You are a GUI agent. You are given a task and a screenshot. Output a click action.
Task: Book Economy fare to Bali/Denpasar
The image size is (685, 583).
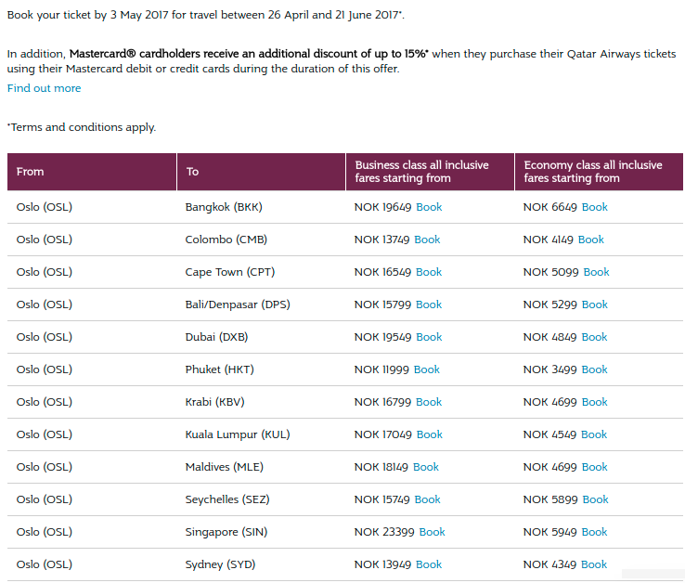point(594,304)
